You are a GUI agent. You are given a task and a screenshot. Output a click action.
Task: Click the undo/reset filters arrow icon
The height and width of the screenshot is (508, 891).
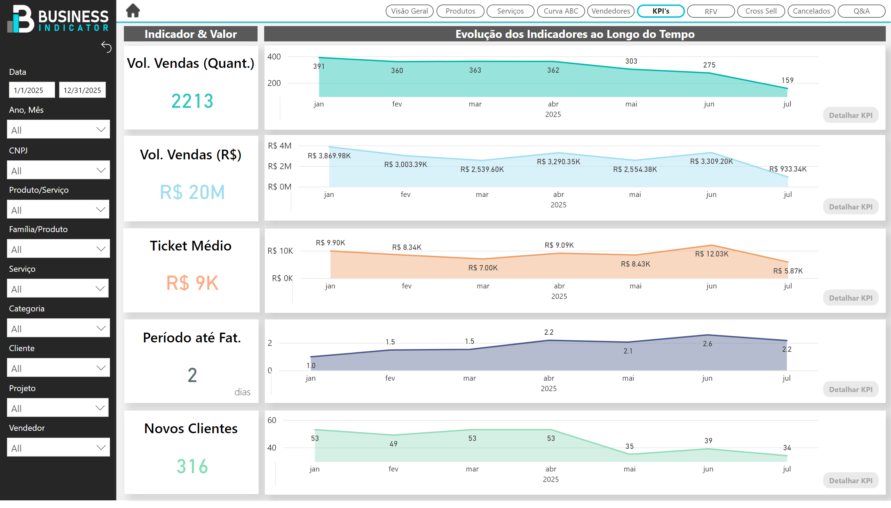[x=106, y=47]
